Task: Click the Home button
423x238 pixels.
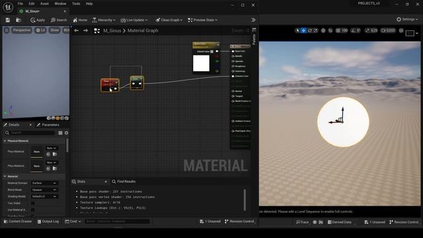Action: pyautogui.click(x=80, y=20)
